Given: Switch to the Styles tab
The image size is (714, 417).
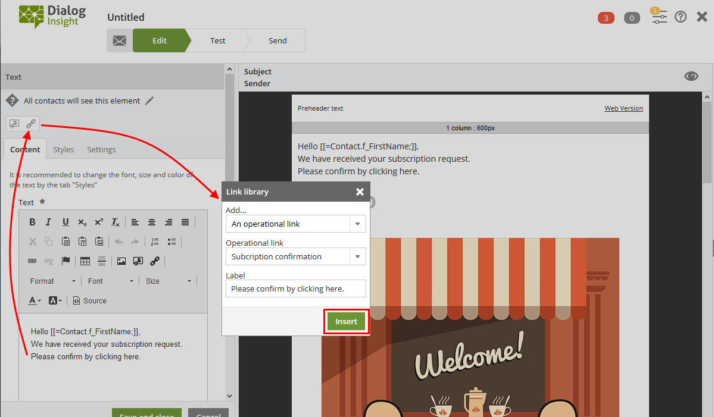Looking at the screenshot, I should pos(63,149).
